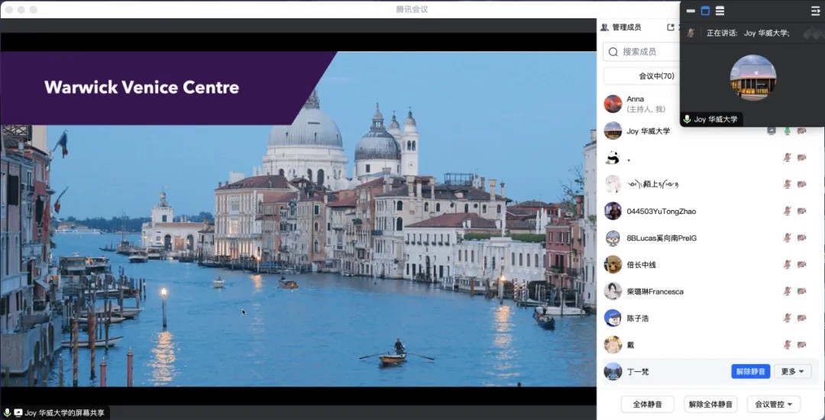The width and height of the screenshot is (825, 420).
Task: Click Joy 华威大学 avatar in member list
Action: pyautogui.click(x=613, y=131)
